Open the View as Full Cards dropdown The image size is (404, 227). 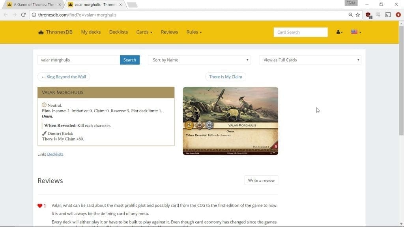click(310, 60)
